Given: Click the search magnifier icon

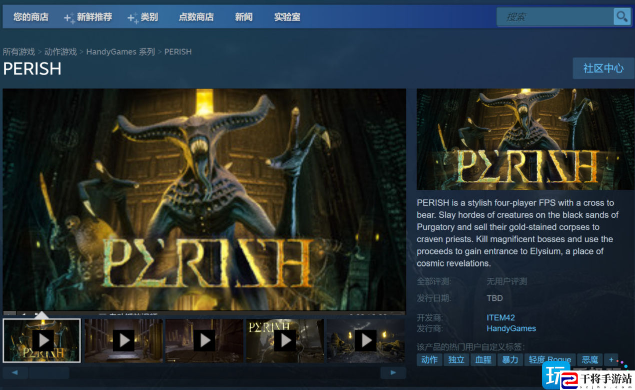Looking at the screenshot, I should (622, 17).
